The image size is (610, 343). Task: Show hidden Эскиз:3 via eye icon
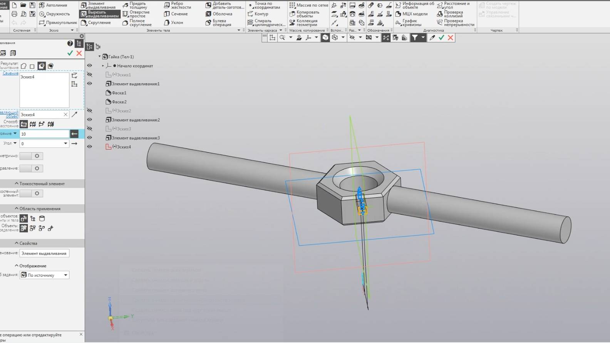pos(90,129)
